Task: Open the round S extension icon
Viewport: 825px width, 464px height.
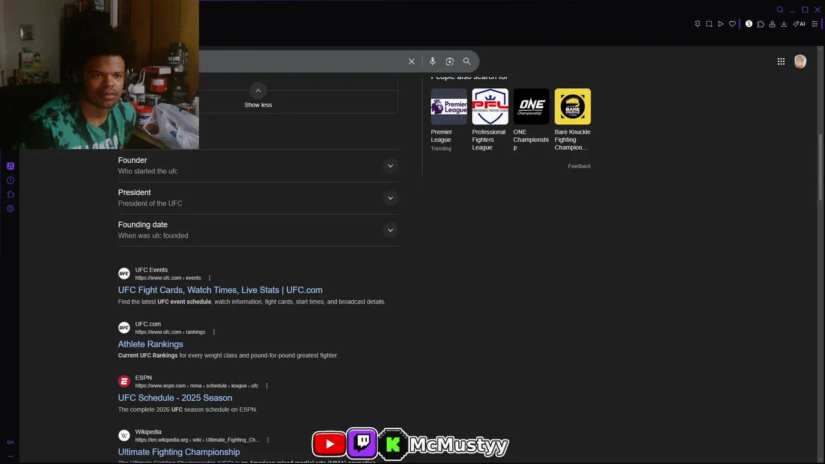Action: point(749,24)
